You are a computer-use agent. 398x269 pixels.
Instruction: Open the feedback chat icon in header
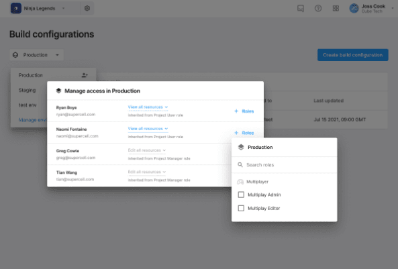click(301, 8)
